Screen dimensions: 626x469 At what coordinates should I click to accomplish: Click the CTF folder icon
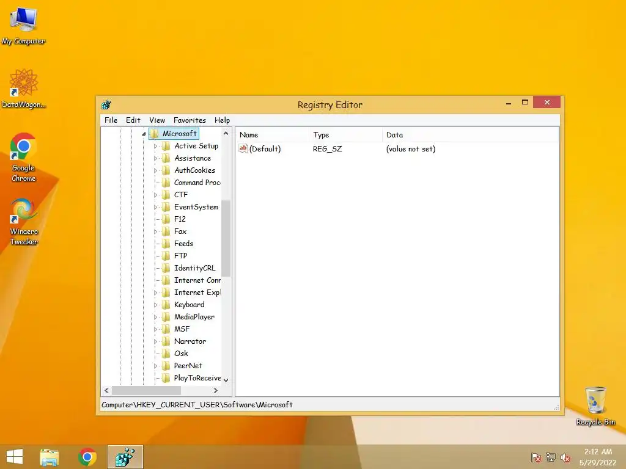click(166, 195)
